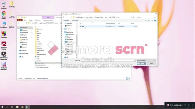Open Chrome from the taskbar

pos(22,107)
